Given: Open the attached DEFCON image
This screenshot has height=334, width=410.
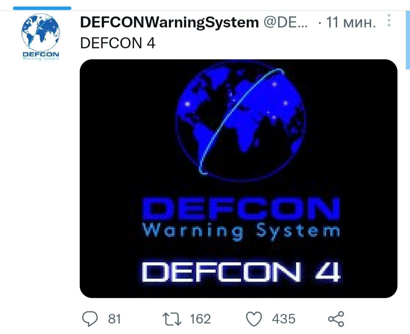Looking at the screenshot, I should click(238, 178).
